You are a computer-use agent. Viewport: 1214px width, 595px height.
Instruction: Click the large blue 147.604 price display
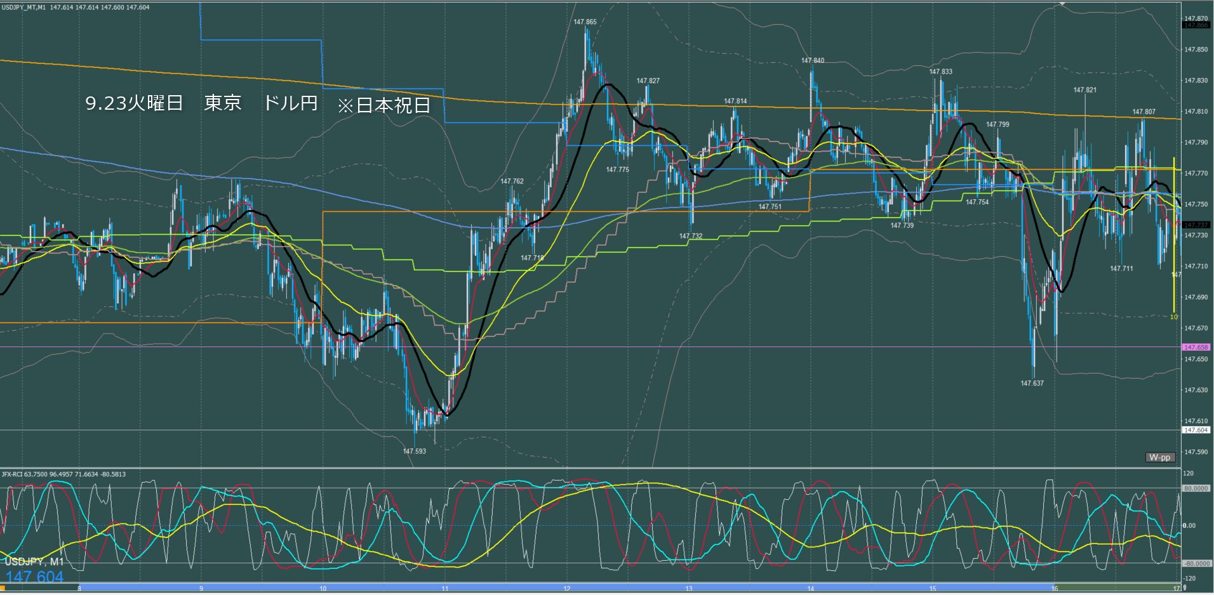(x=35, y=577)
